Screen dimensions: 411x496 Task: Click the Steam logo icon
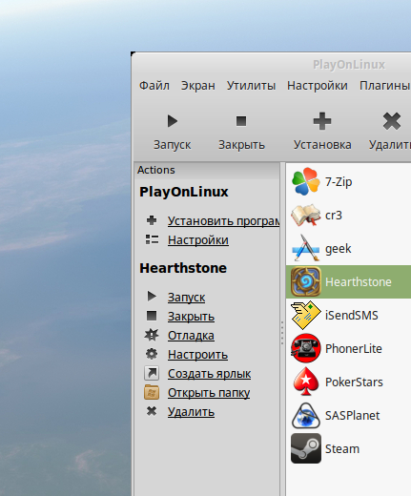pyautogui.click(x=306, y=448)
